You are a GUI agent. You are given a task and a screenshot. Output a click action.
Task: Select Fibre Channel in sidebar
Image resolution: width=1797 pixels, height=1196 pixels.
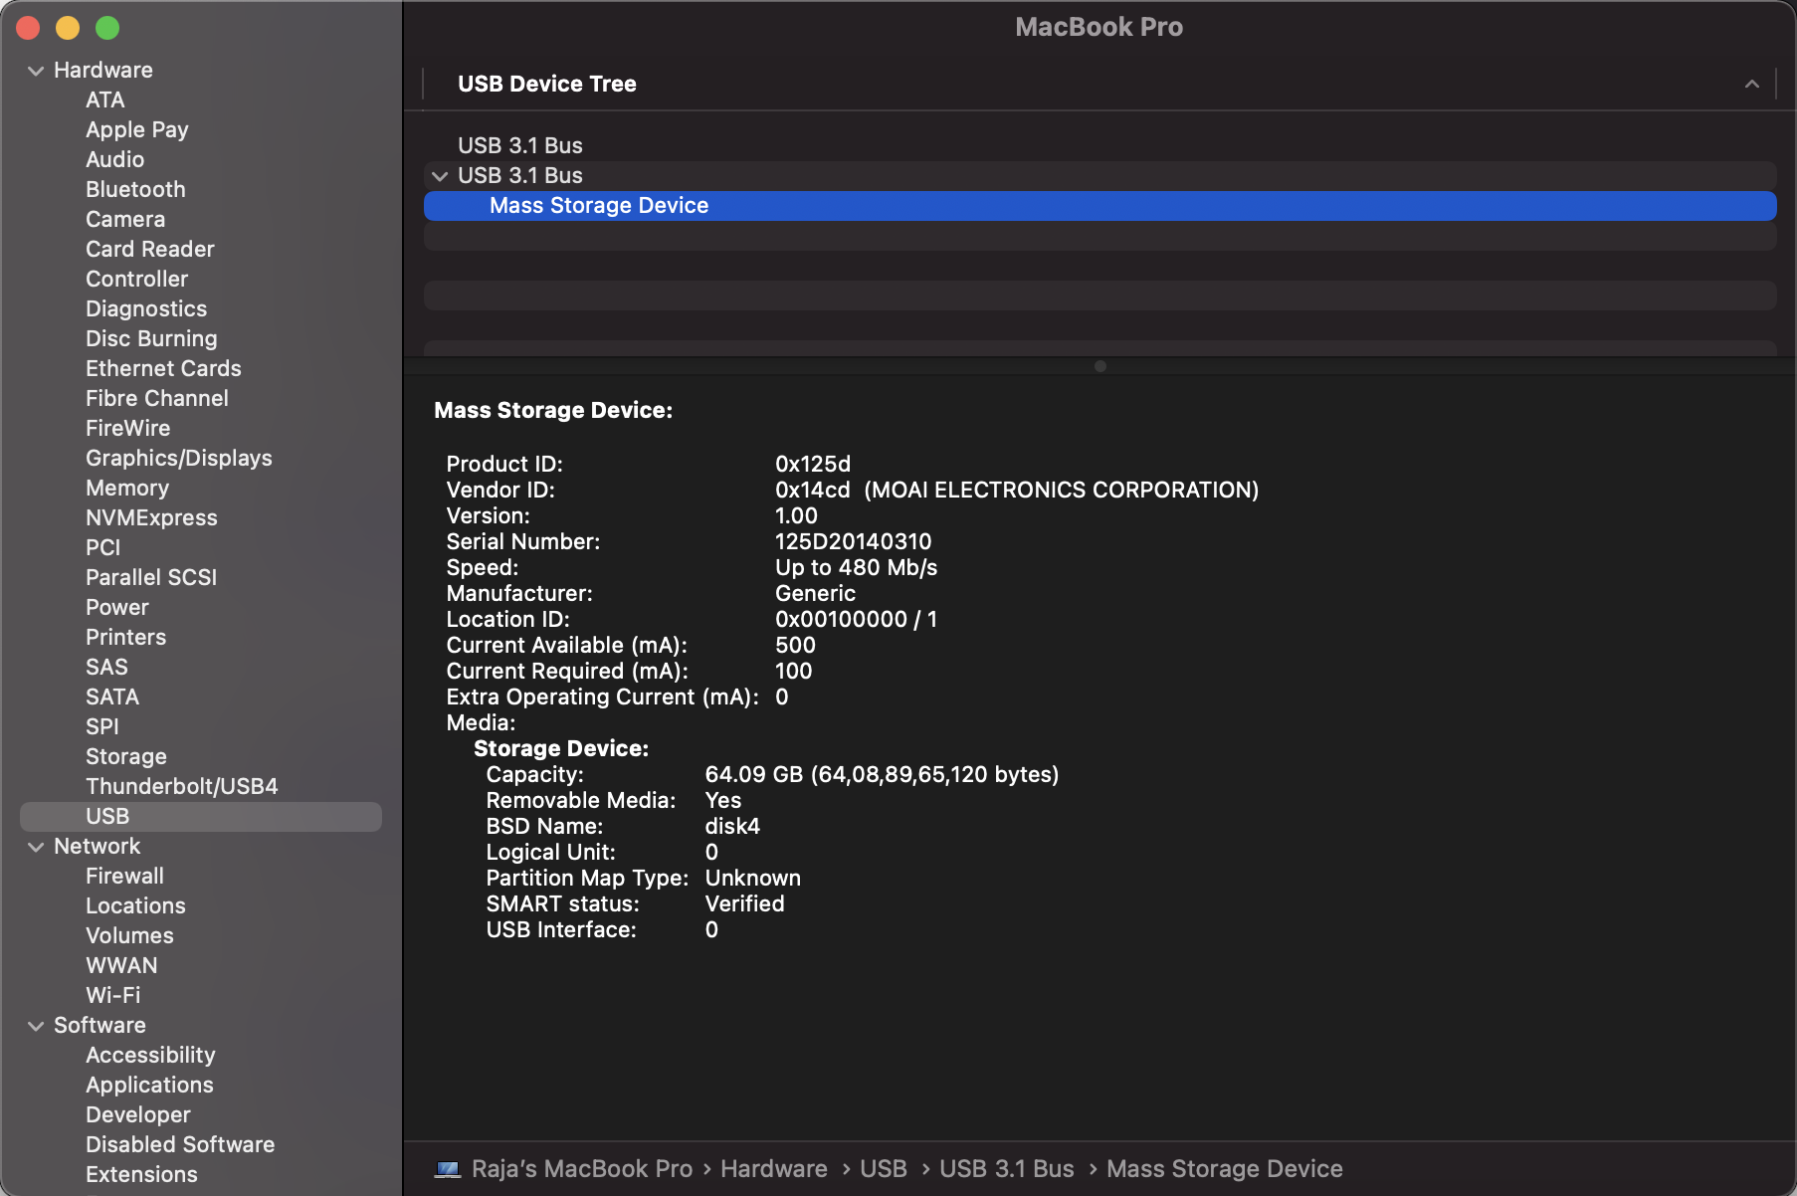click(157, 398)
